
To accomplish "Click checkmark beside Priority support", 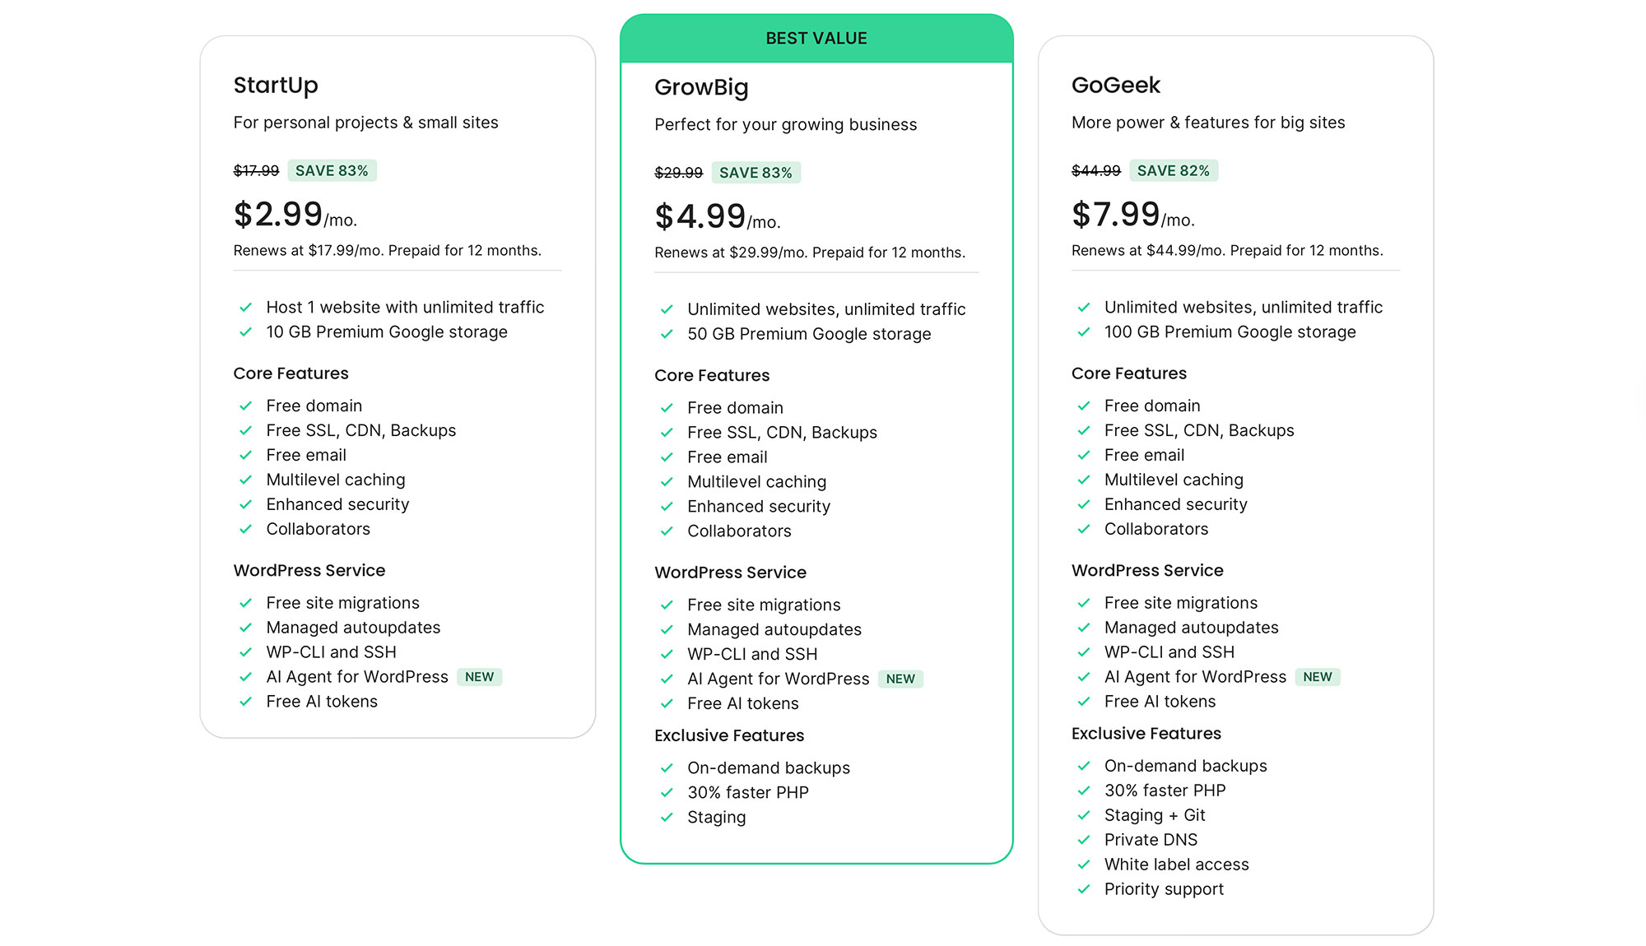I will click(x=1084, y=889).
